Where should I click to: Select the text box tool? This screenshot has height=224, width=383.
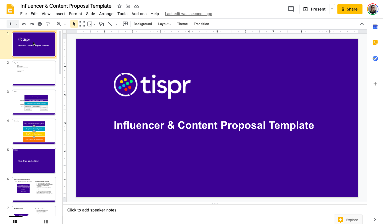tap(82, 24)
